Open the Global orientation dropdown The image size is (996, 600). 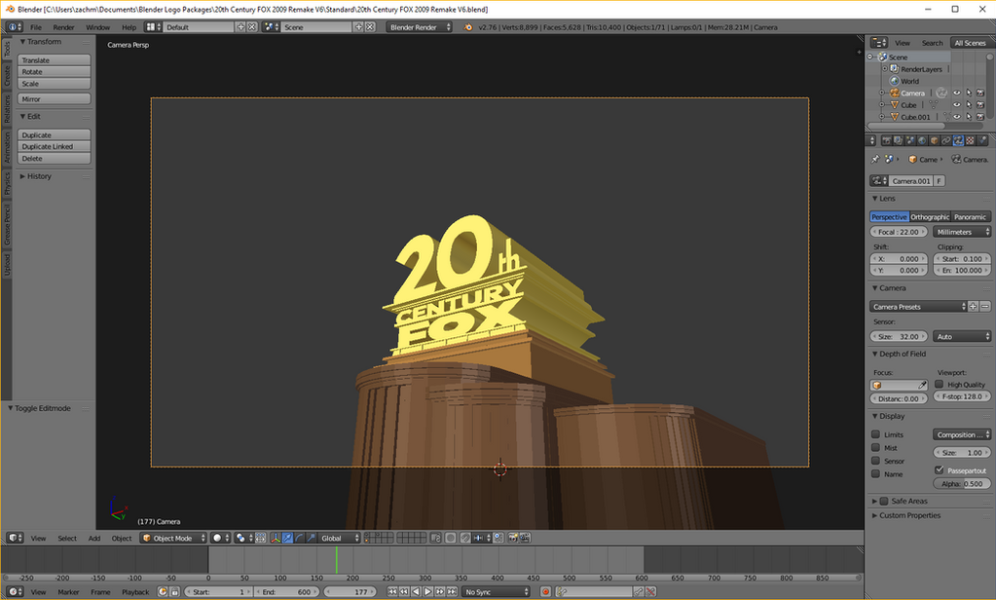(339, 538)
